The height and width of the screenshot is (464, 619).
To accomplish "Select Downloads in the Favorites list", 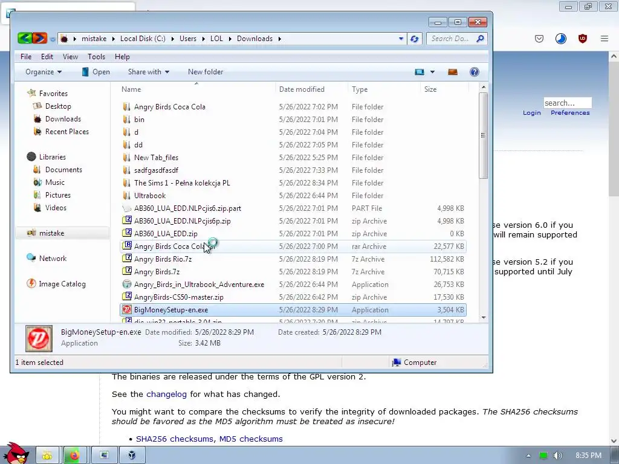I will pos(63,119).
